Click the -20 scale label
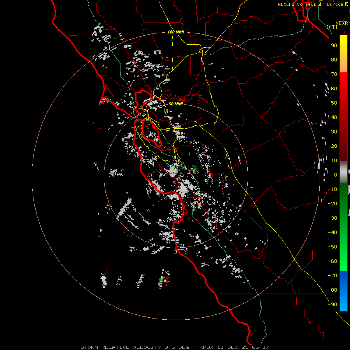 coord(332,203)
